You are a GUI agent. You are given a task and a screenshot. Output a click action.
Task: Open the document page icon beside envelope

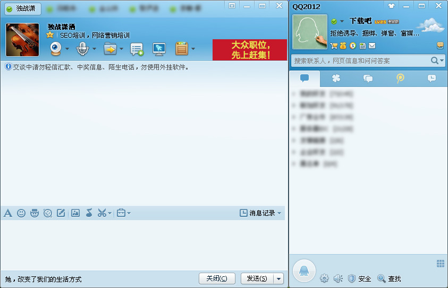click(x=362, y=46)
